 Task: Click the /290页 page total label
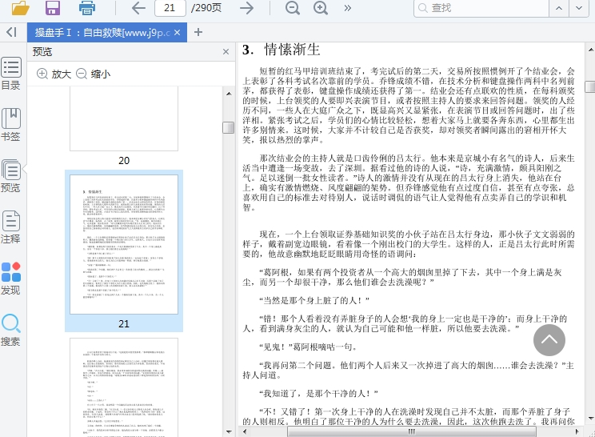click(x=206, y=8)
